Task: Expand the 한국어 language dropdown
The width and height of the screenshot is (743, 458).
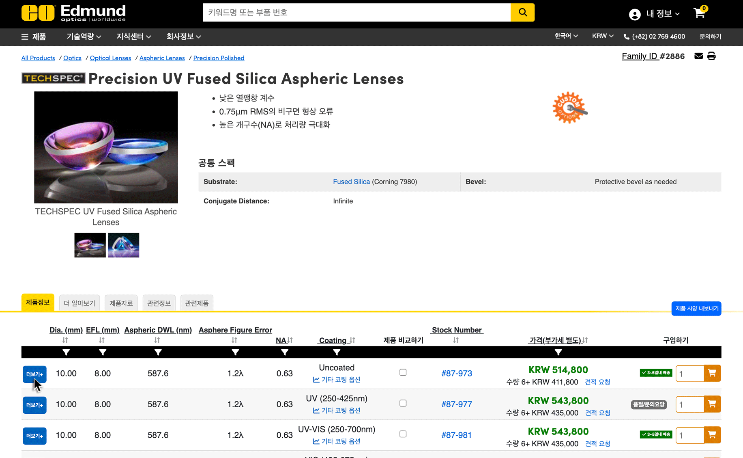Action: click(566, 36)
